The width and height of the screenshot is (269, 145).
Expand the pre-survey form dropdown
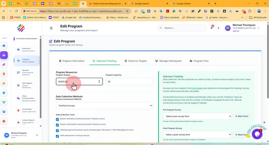(197, 116)
